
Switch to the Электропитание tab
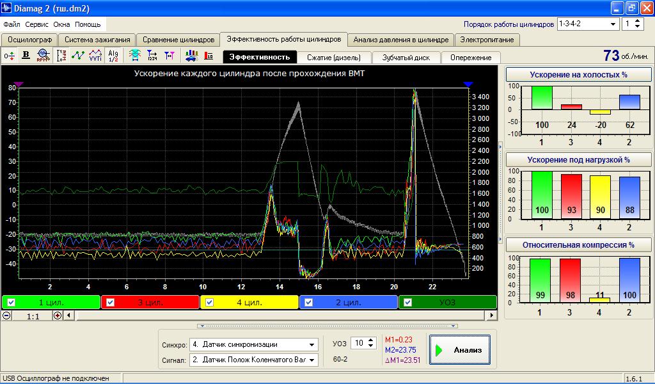487,40
